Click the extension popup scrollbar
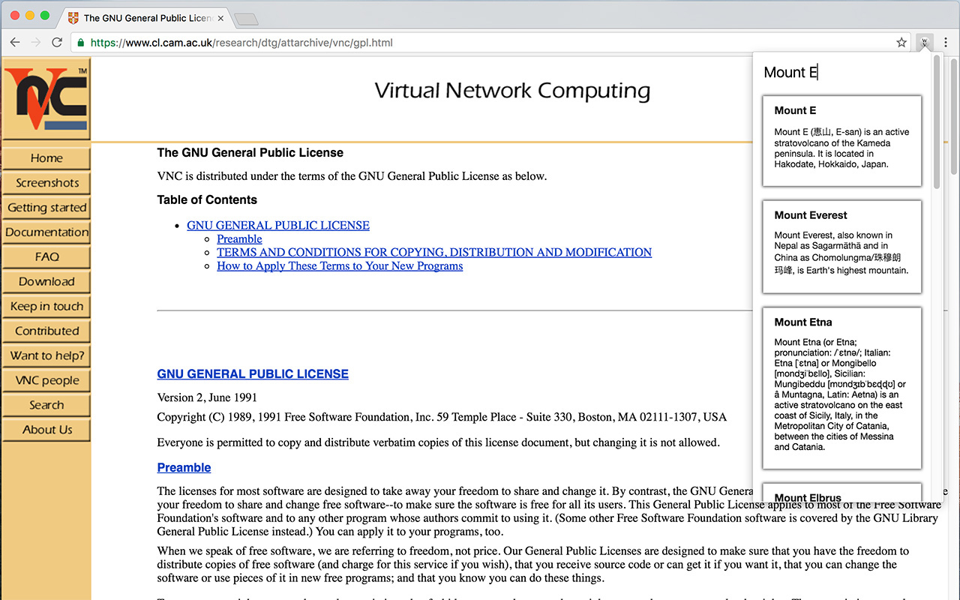Image resolution: width=960 pixels, height=600 pixels. 937,122
